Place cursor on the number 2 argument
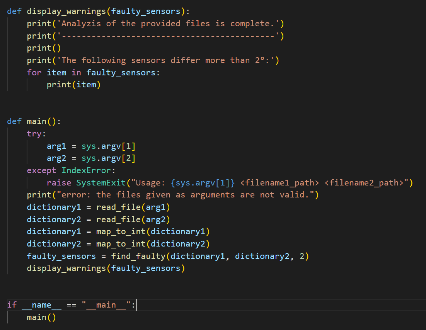 pos(300,256)
